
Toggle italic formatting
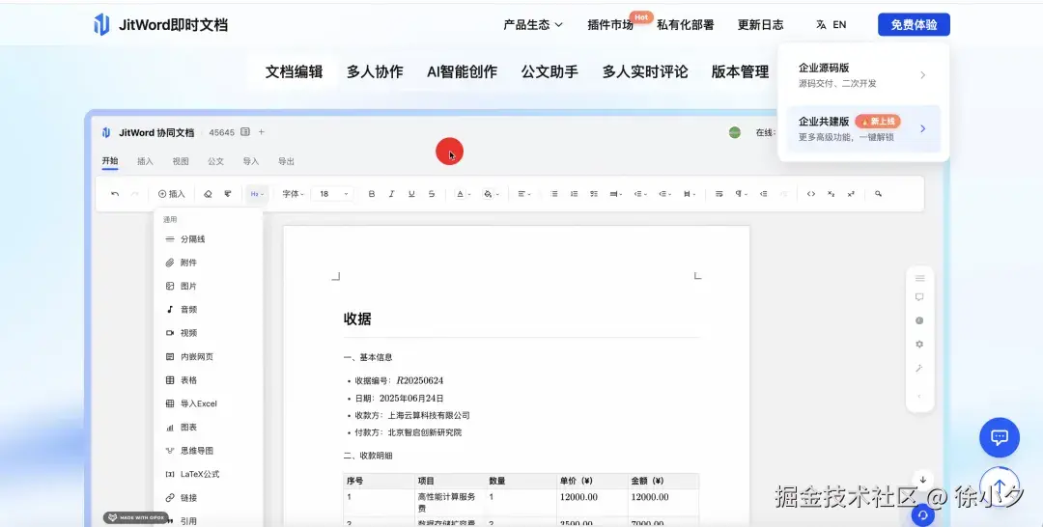coord(391,194)
